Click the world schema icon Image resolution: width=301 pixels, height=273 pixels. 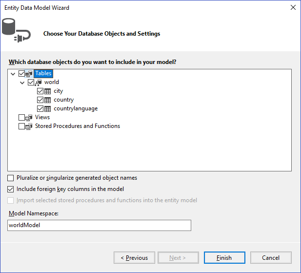(39, 83)
